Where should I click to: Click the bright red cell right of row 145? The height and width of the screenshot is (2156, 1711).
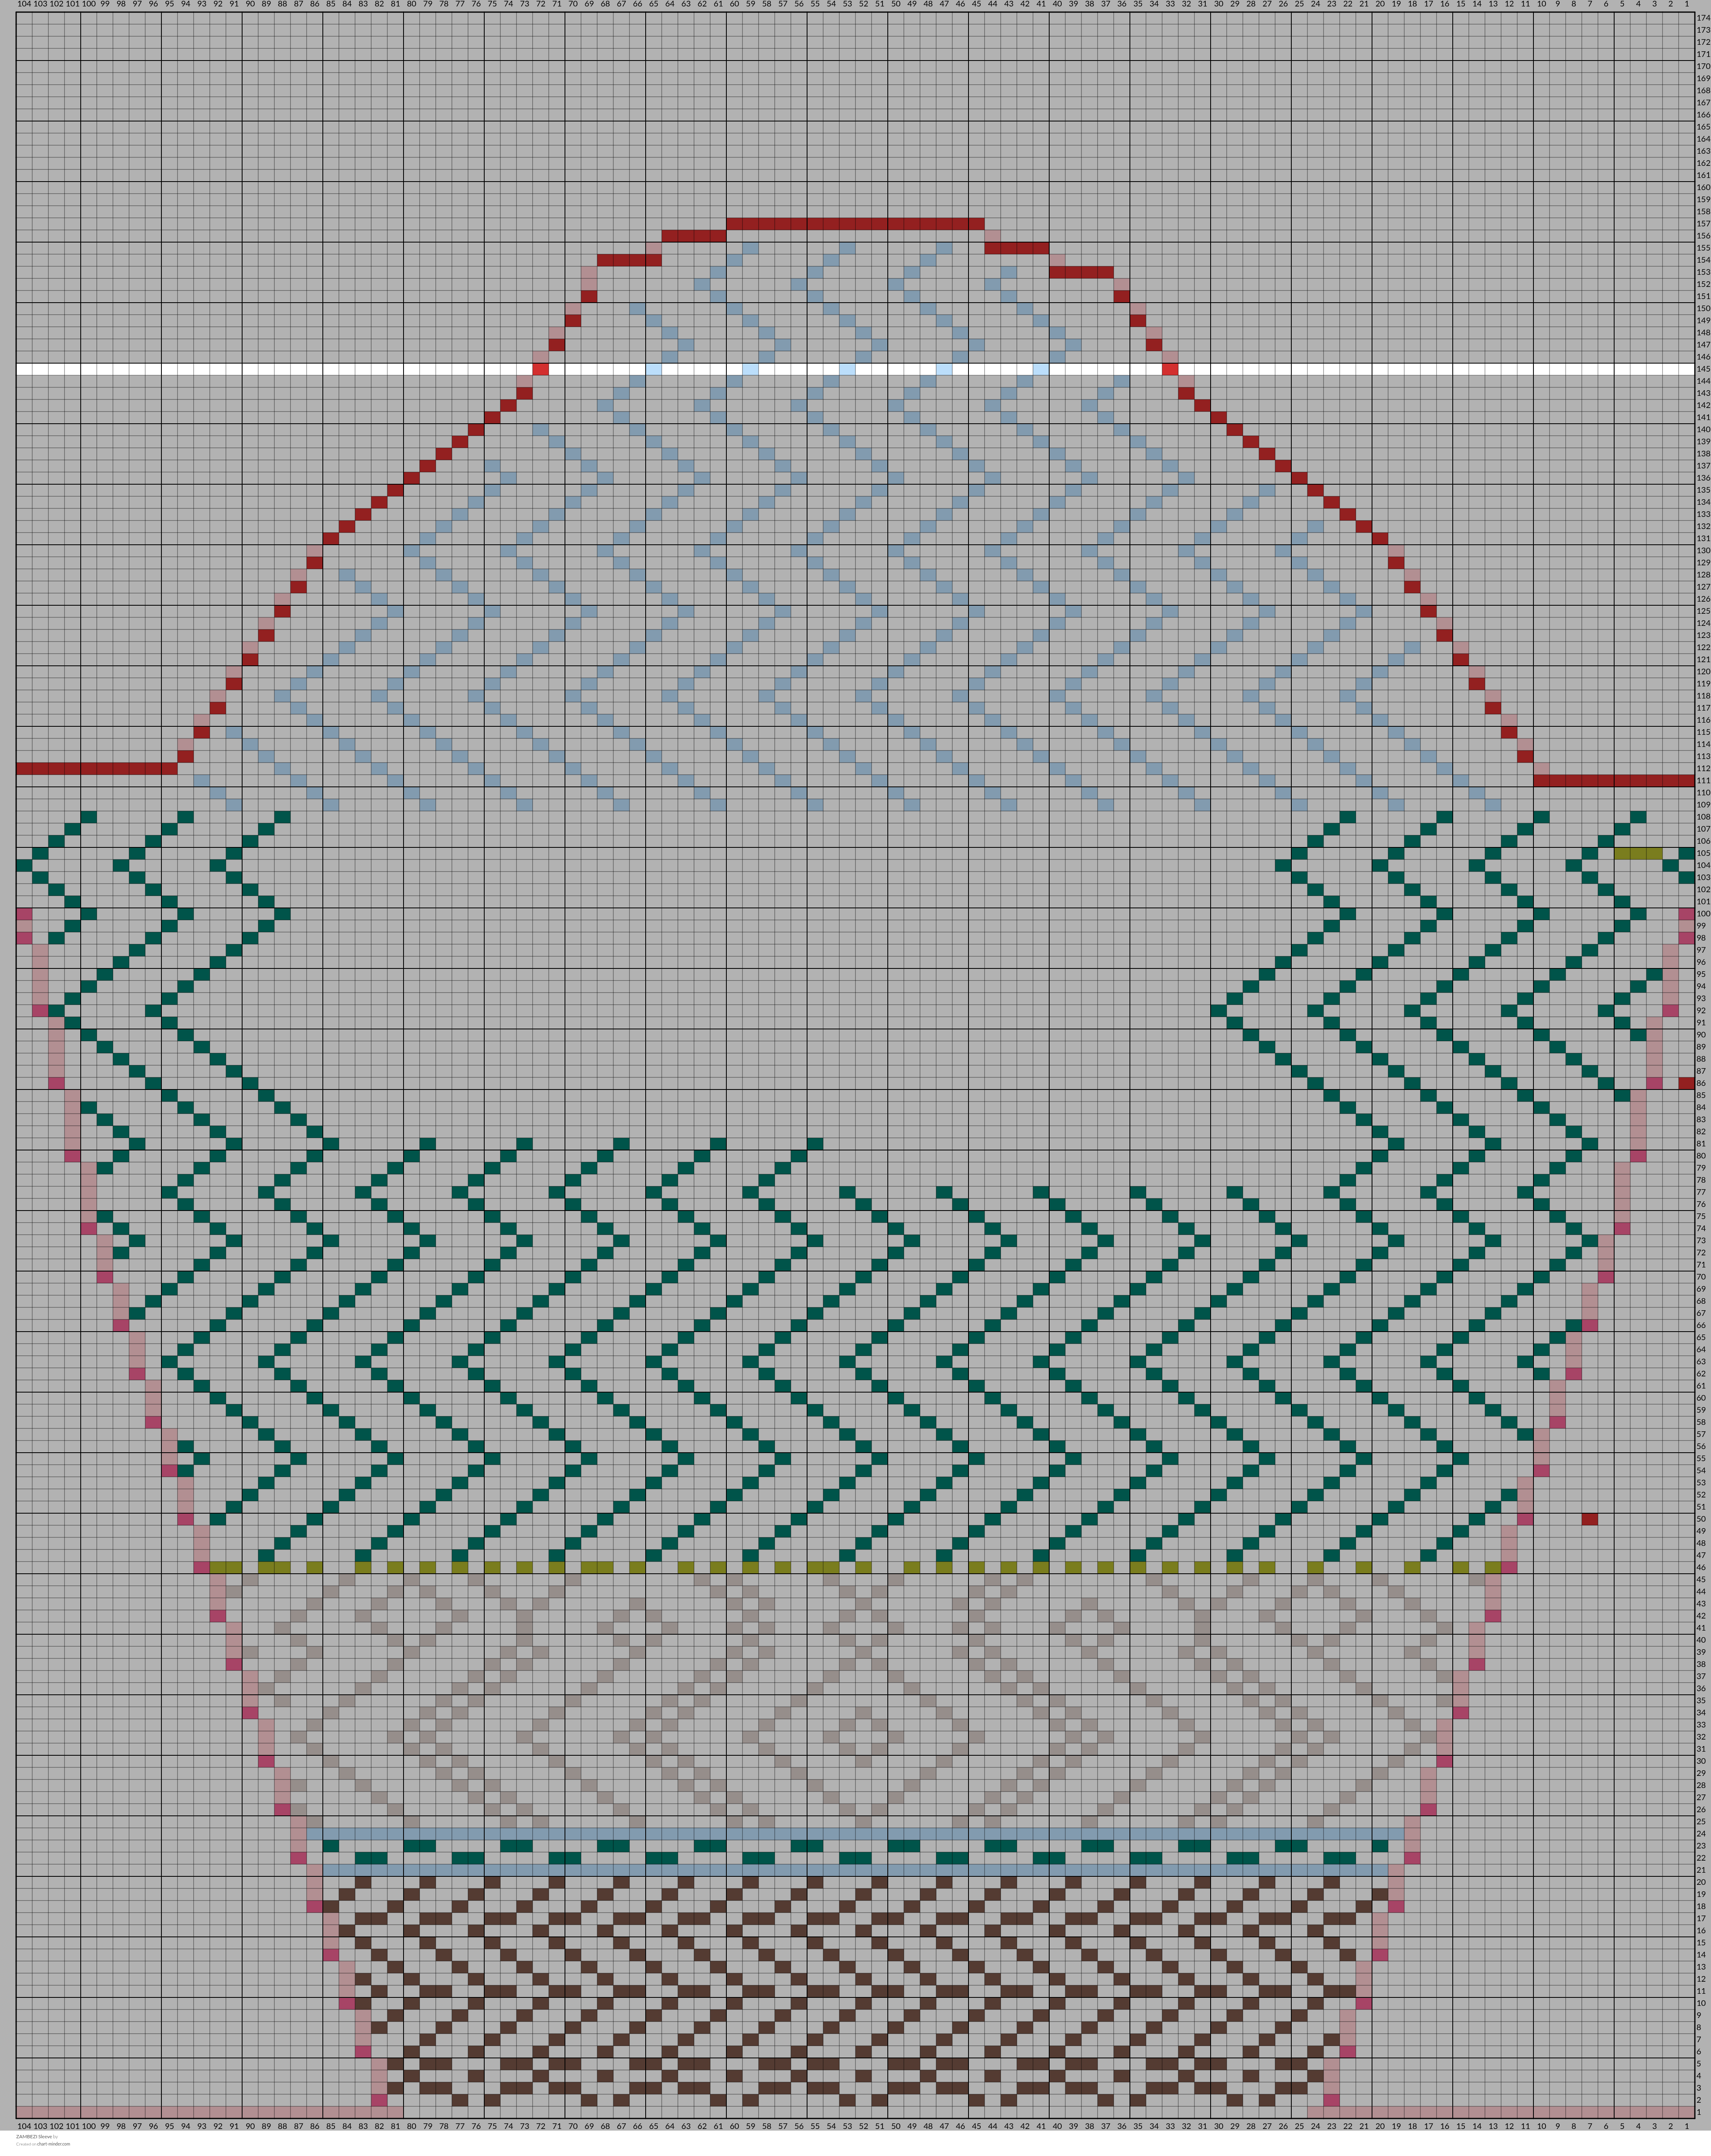click(1170, 369)
